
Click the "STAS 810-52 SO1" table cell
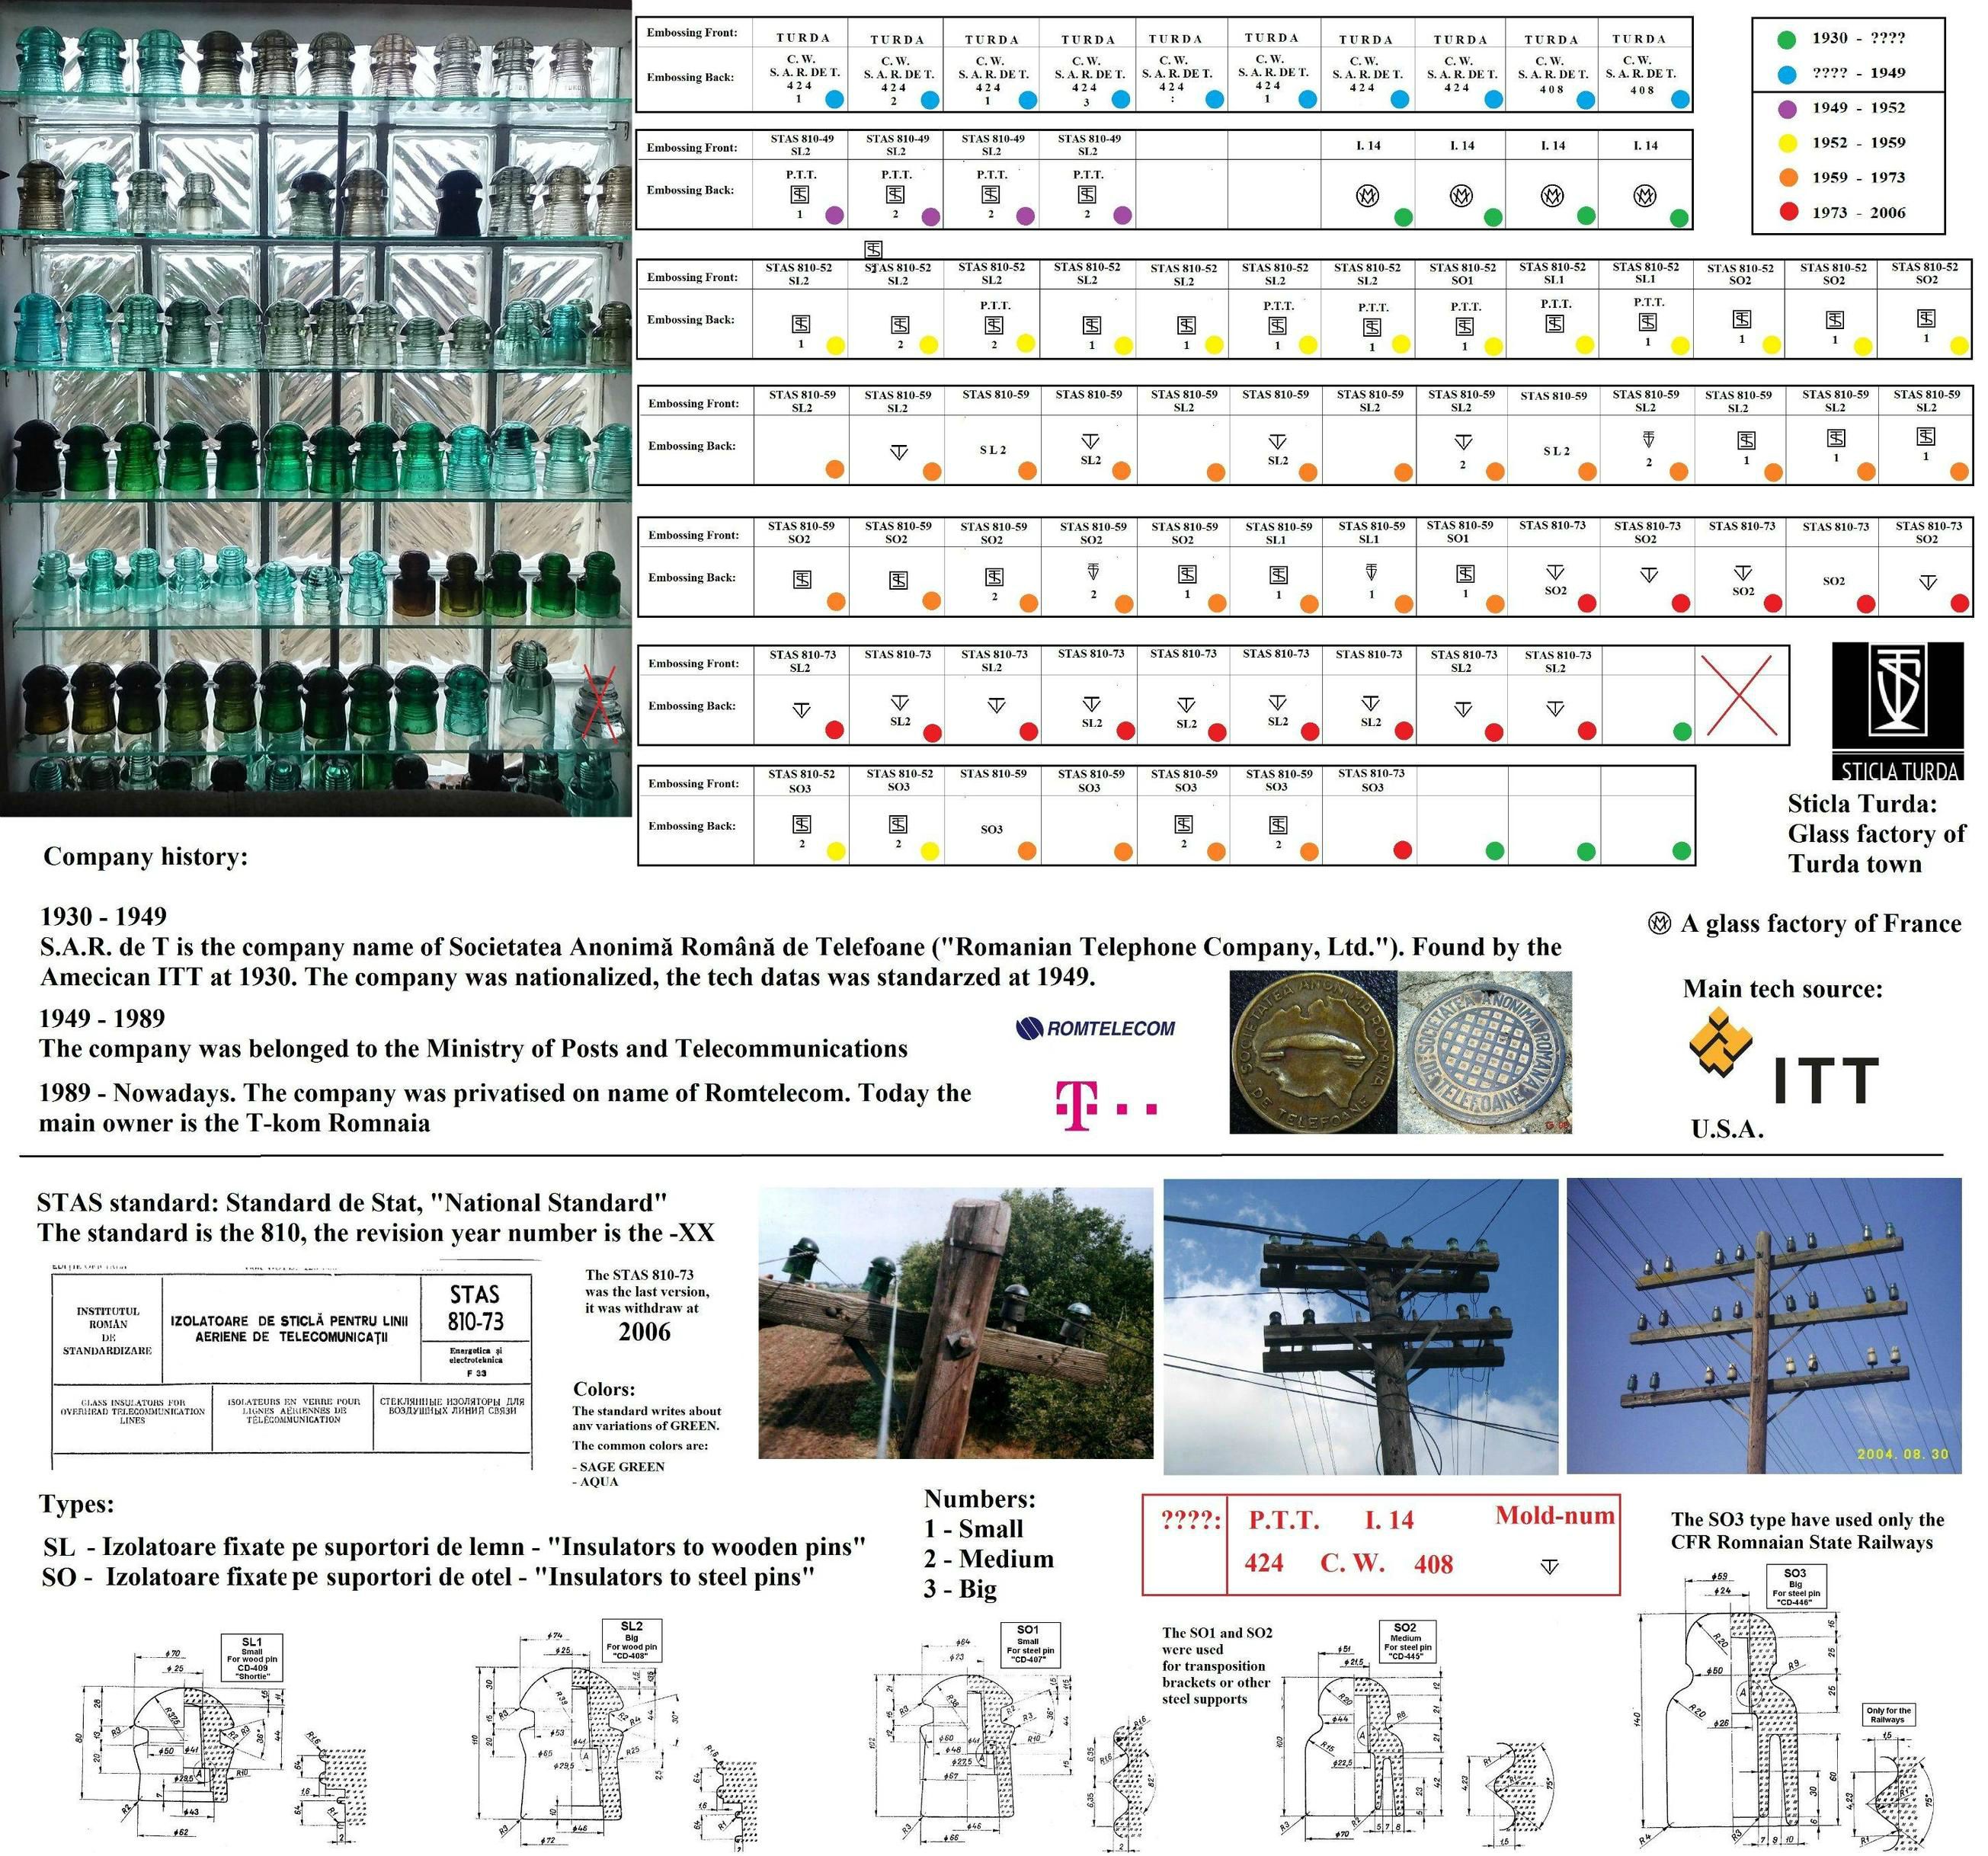1462,274
